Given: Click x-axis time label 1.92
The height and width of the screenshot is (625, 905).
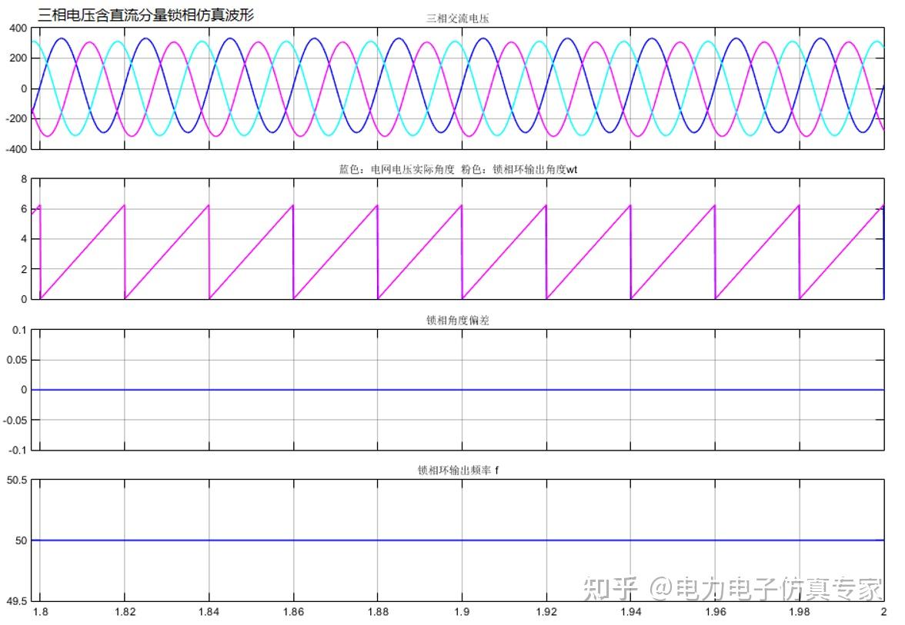Looking at the screenshot, I should pos(546,612).
